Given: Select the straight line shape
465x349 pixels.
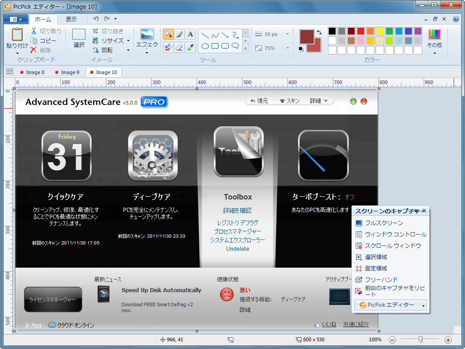Looking at the screenshot, I should tap(205, 35).
